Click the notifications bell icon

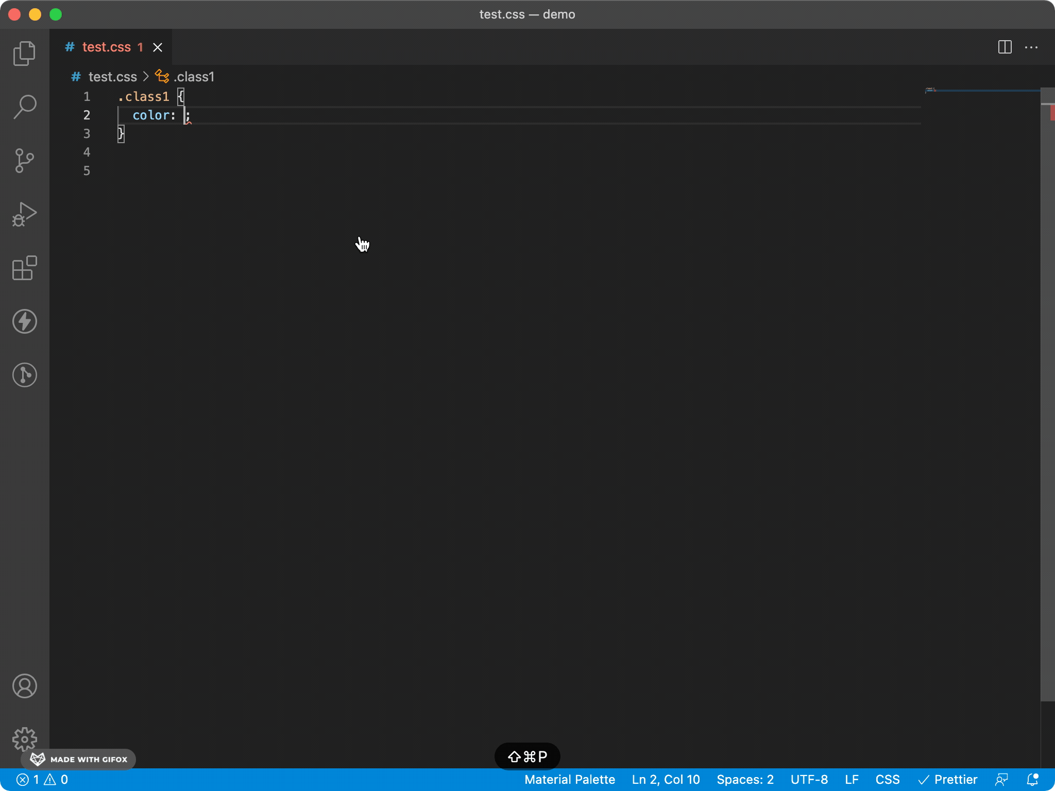coord(1032,780)
